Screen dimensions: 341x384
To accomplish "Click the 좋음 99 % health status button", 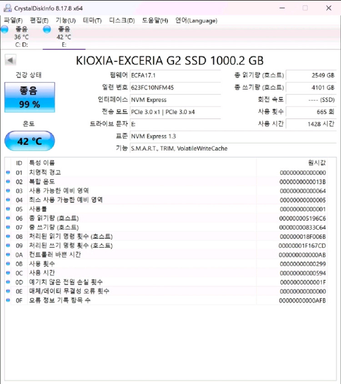I will [30, 97].
